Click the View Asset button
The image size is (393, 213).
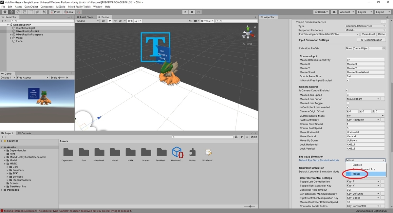click(x=368, y=34)
